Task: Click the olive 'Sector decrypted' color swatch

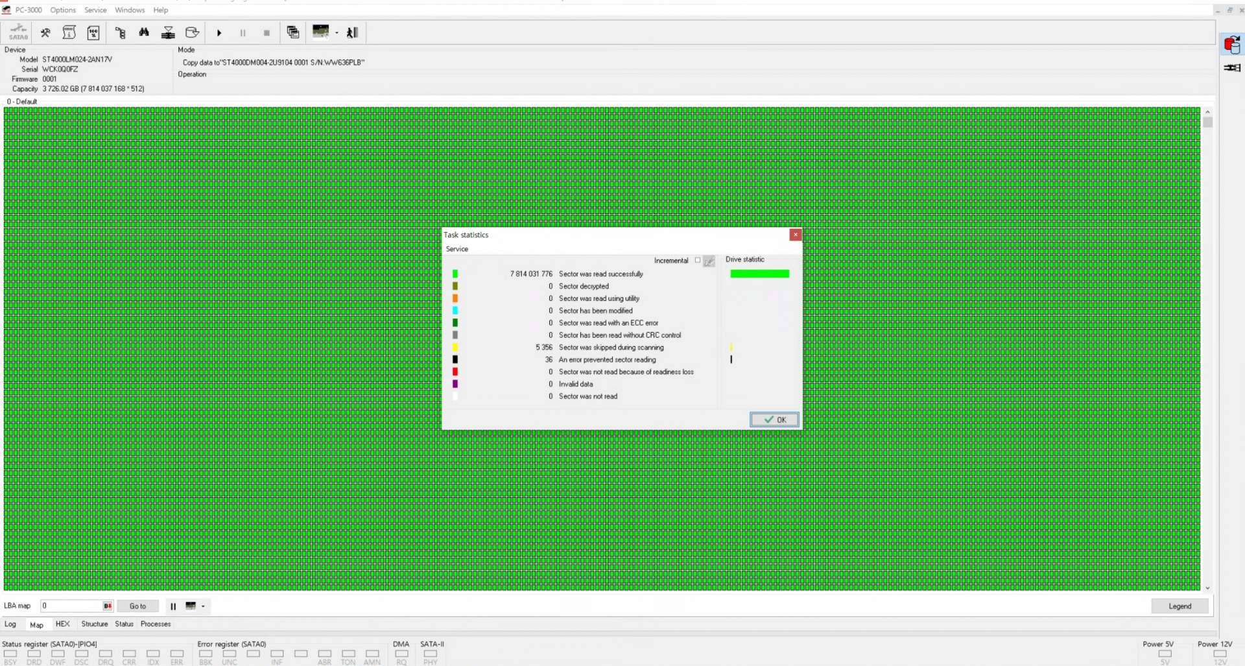Action: tap(455, 286)
